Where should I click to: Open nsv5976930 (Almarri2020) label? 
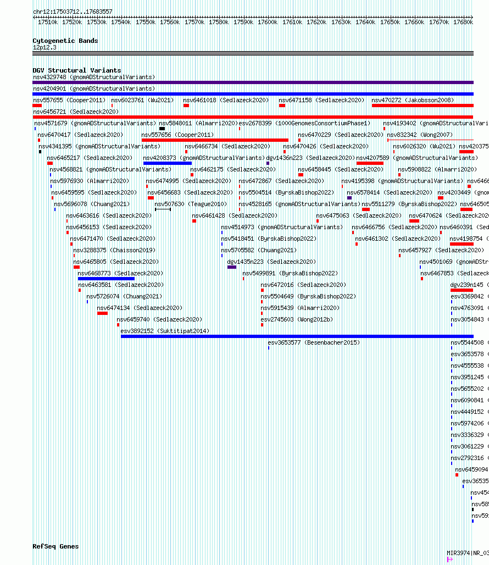click(x=90, y=181)
